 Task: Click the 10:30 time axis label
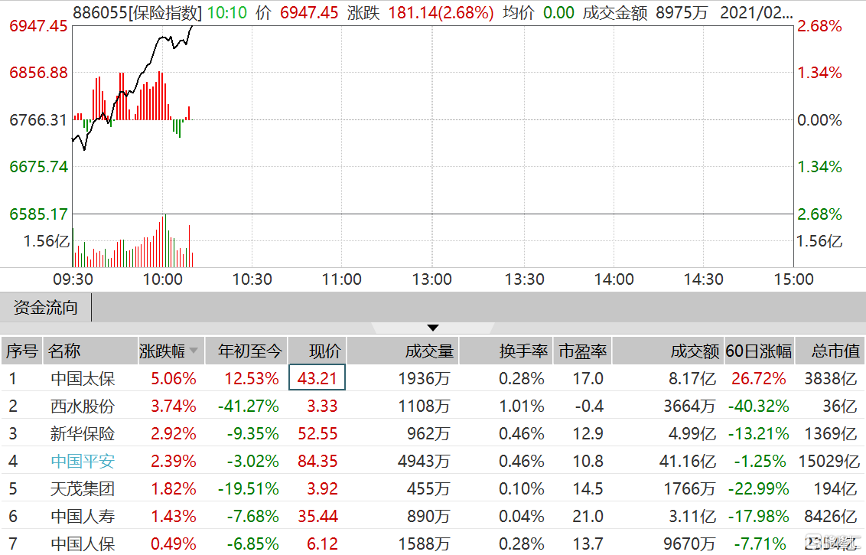252,279
